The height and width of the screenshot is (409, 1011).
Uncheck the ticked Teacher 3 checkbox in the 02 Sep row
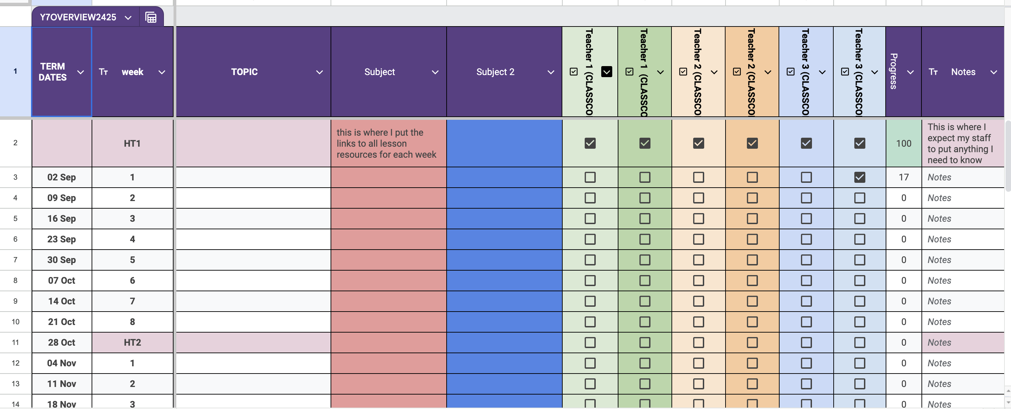859,177
